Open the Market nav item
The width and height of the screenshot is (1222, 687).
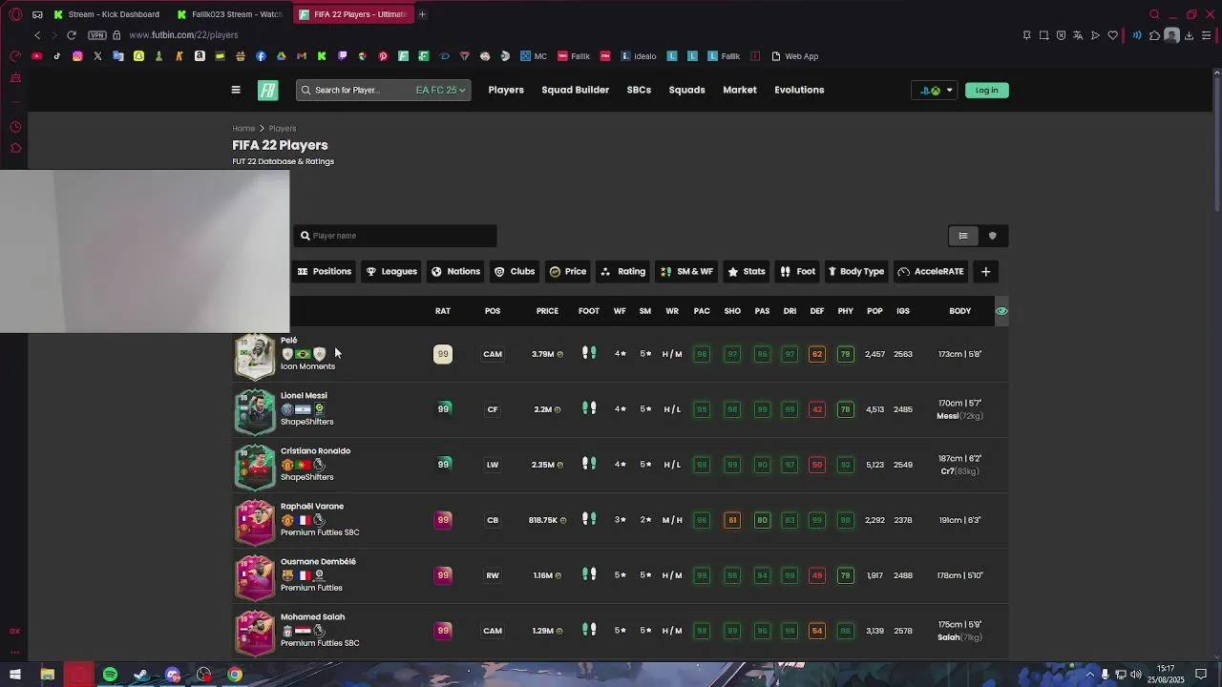pos(740,90)
